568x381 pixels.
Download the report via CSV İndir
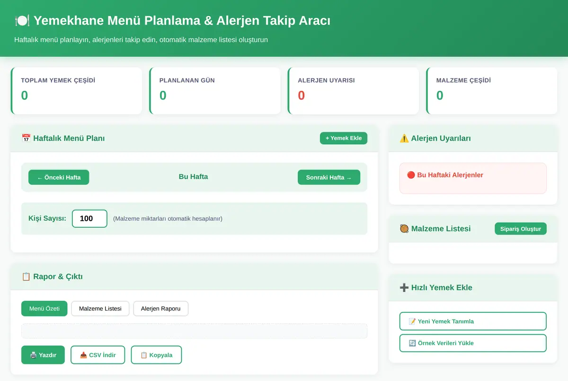pos(98,355)
